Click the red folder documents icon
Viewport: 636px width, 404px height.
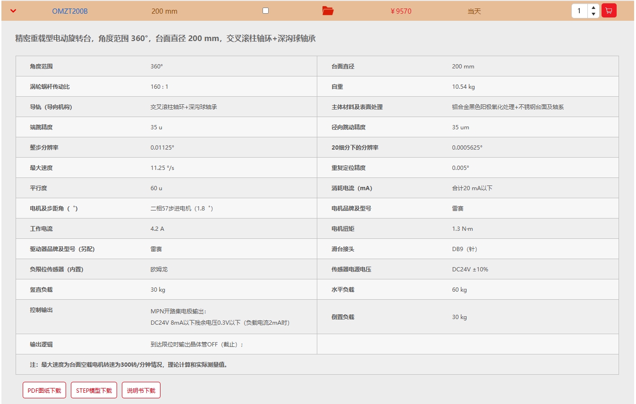click(328, 11)
